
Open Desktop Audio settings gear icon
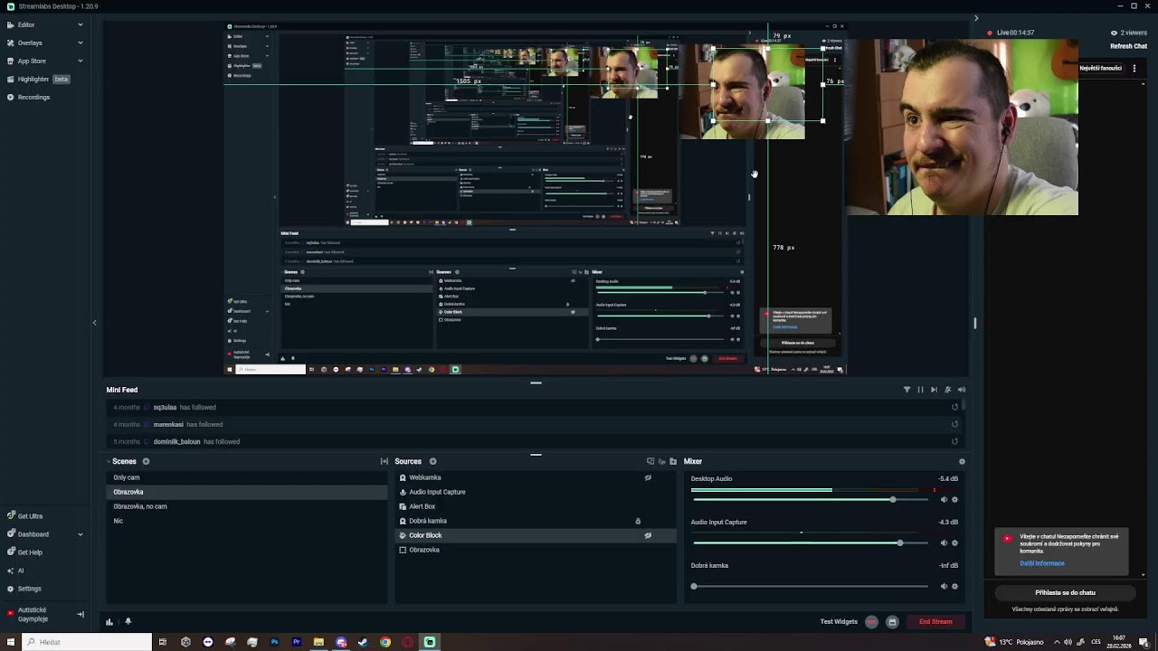pyautogui.click(x=954, y=500)
